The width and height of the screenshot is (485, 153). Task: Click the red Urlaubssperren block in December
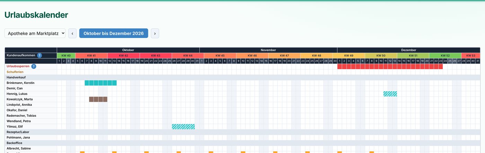pyautogui.click(x=390, y=66)
